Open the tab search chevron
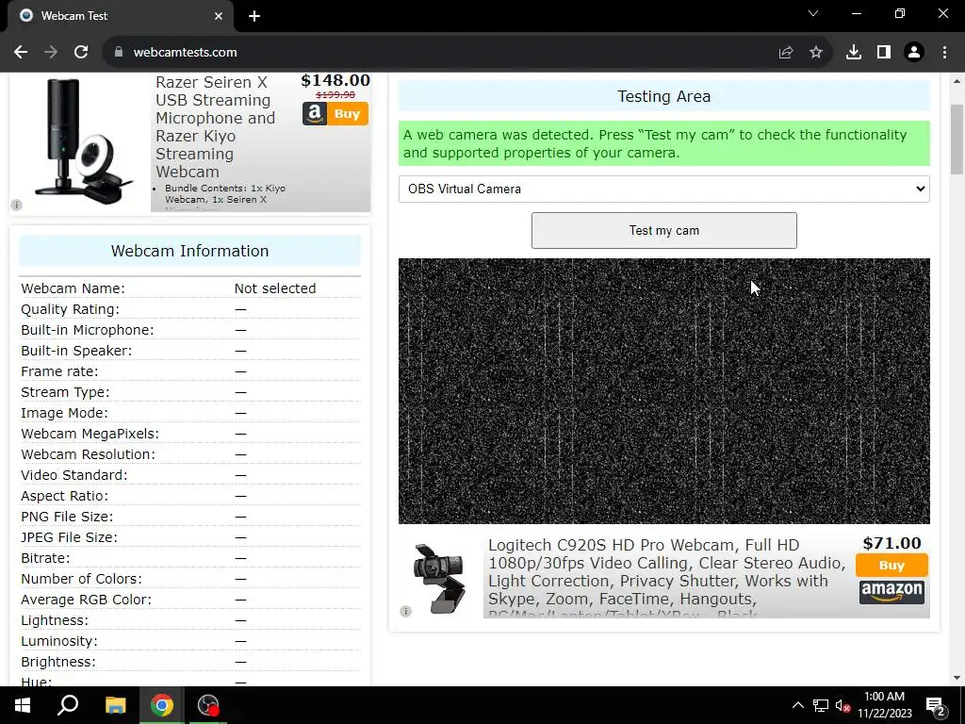 click(x=813, y=13)
